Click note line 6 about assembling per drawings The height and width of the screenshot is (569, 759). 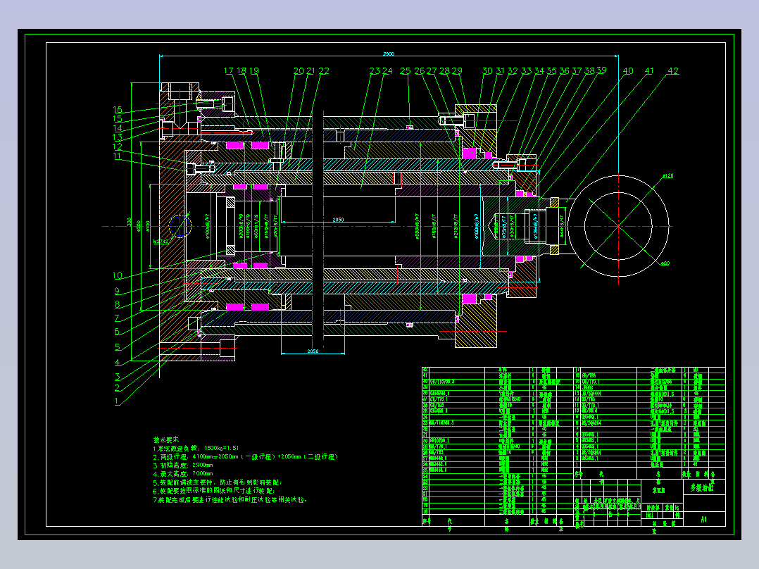tap(214, 491)
